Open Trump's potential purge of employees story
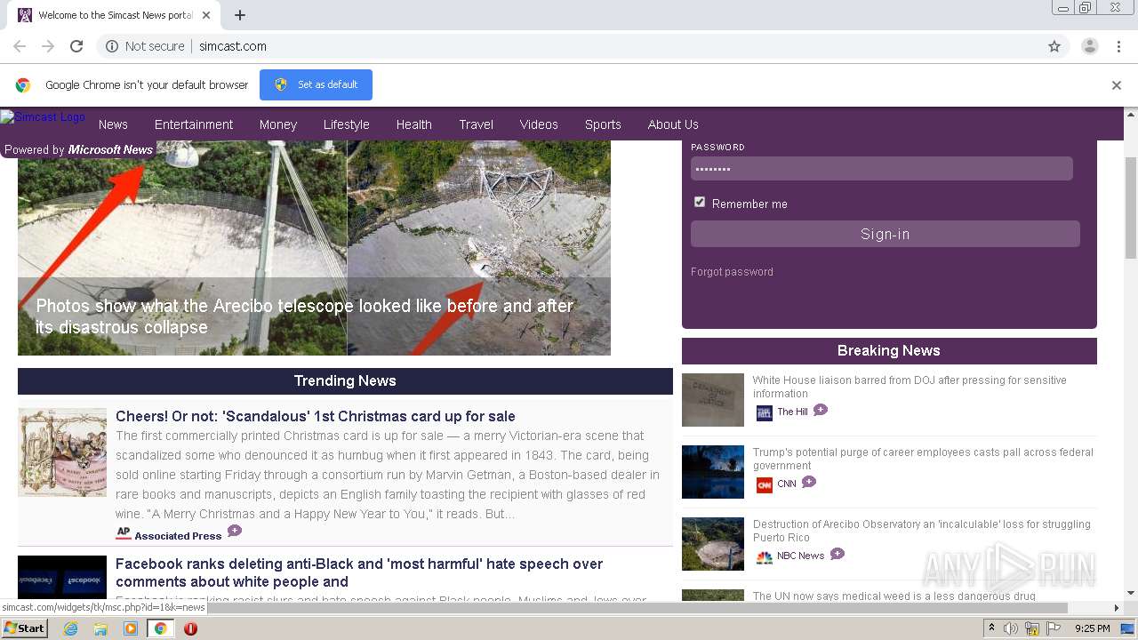The image size is (1138, 640). [x=923, y=459]
